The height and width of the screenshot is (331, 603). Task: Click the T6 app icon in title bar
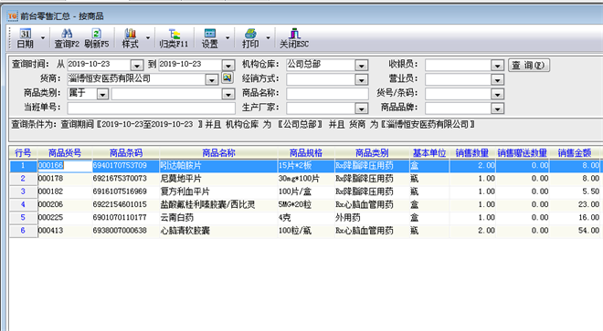point(13,16)
